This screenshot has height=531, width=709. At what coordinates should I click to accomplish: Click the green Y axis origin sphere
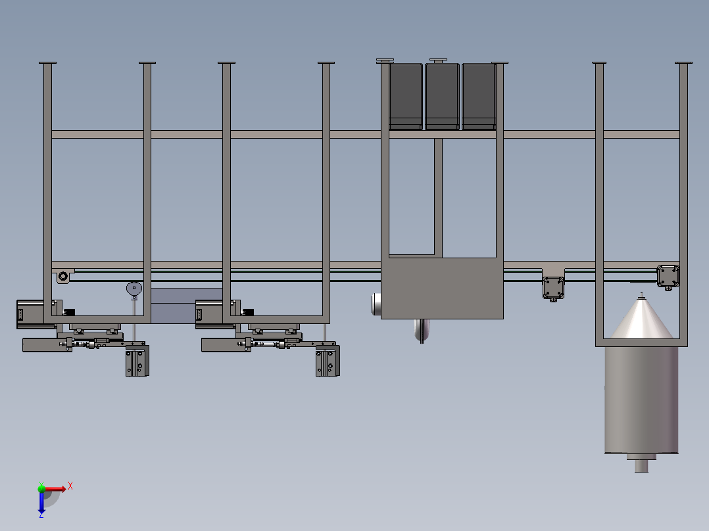click(41, 488)
